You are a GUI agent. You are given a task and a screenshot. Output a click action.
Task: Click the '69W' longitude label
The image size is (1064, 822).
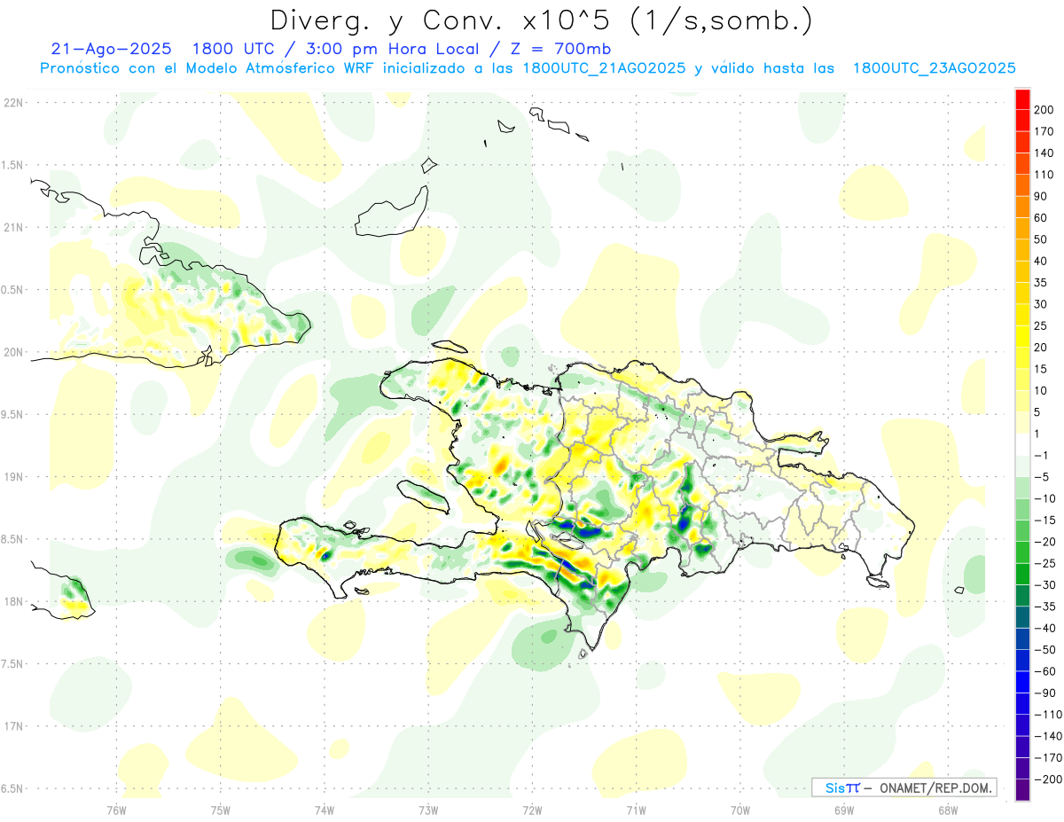[x=844, y=810]
